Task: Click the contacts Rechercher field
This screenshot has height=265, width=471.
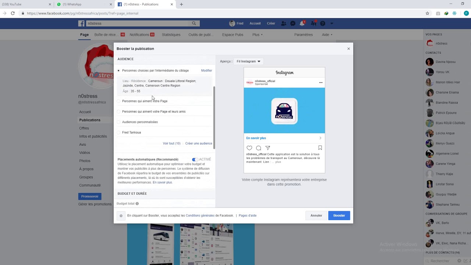Action: [x=440, y=261]
